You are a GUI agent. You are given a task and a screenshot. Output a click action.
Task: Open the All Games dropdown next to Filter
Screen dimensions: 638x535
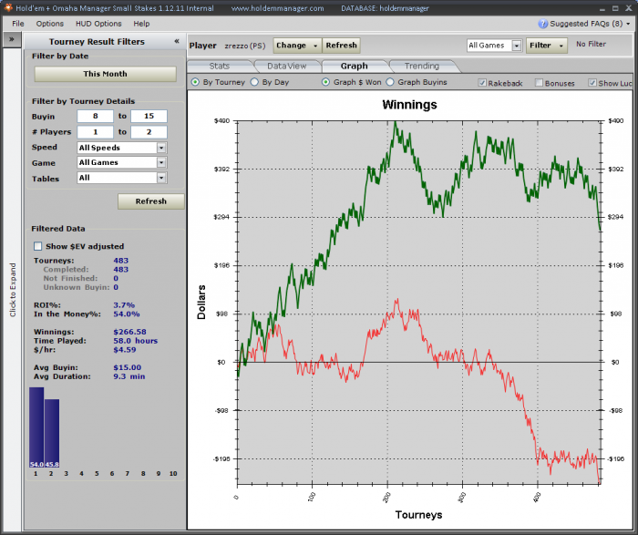[494, 45]
